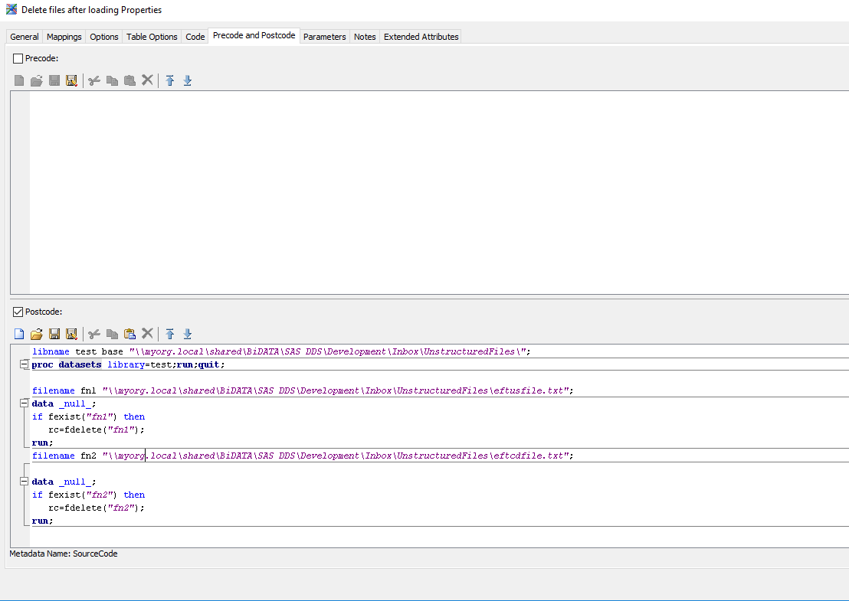
Task: Open the Table Options tab
Action: [x=152, y=37]
